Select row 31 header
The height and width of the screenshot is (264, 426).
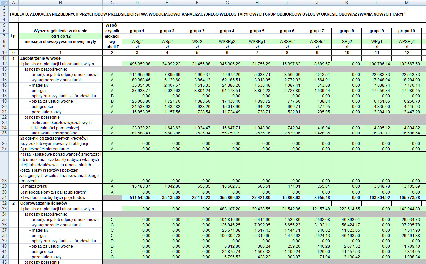(4, 198)
